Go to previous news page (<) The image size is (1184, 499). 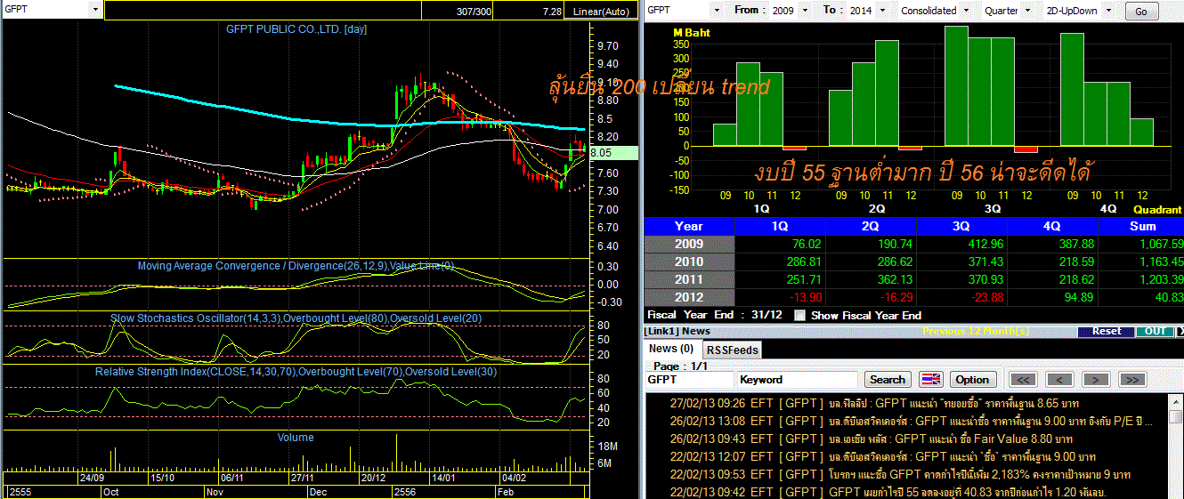[x=1059, y=379]
